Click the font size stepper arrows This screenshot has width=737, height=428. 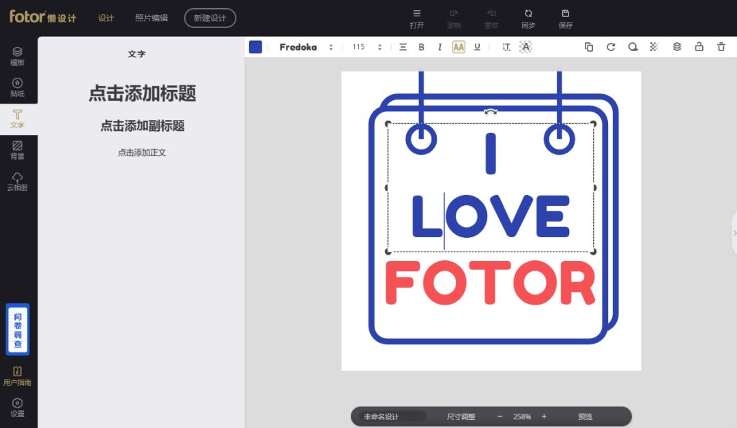coord(380,47)
